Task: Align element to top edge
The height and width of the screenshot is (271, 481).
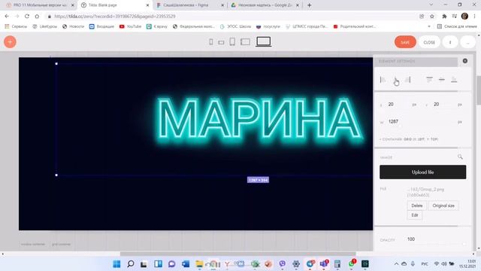Action: tap(429, 80)
